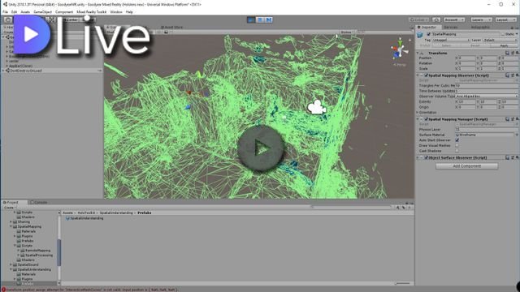Viewport: 520px width, 292px height.
Task: Click the camera gizmo in the scene view
Action: pos(317,107)
